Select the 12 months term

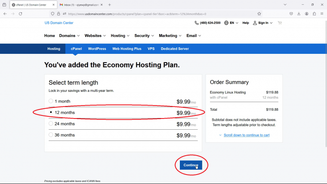click(51, 112)
